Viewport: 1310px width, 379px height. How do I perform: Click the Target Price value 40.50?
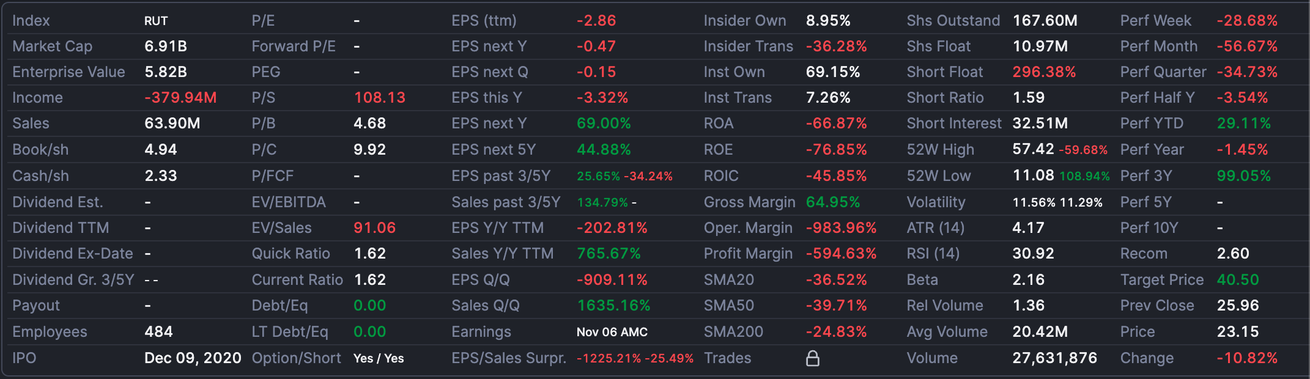[x=1237, y=280]
